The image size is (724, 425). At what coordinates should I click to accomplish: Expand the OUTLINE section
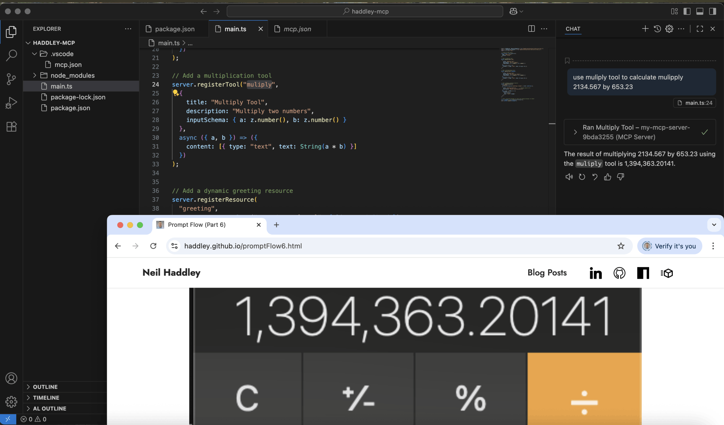[x=45, y=387]
